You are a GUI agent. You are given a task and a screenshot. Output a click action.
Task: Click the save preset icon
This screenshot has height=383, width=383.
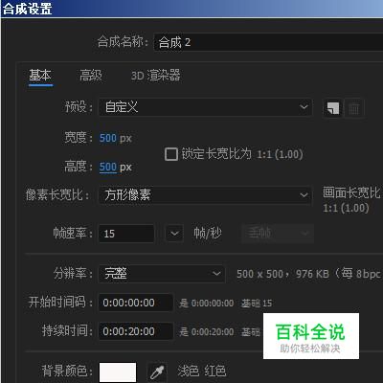coord(332,108)
